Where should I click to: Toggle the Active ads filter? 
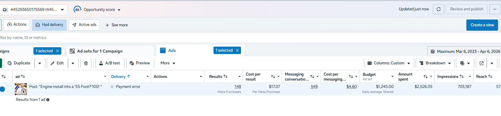point(84,25)
